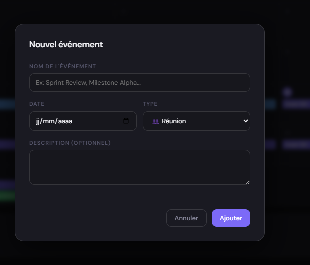Focus the Nom de l'événement input field

coord(140,83)
